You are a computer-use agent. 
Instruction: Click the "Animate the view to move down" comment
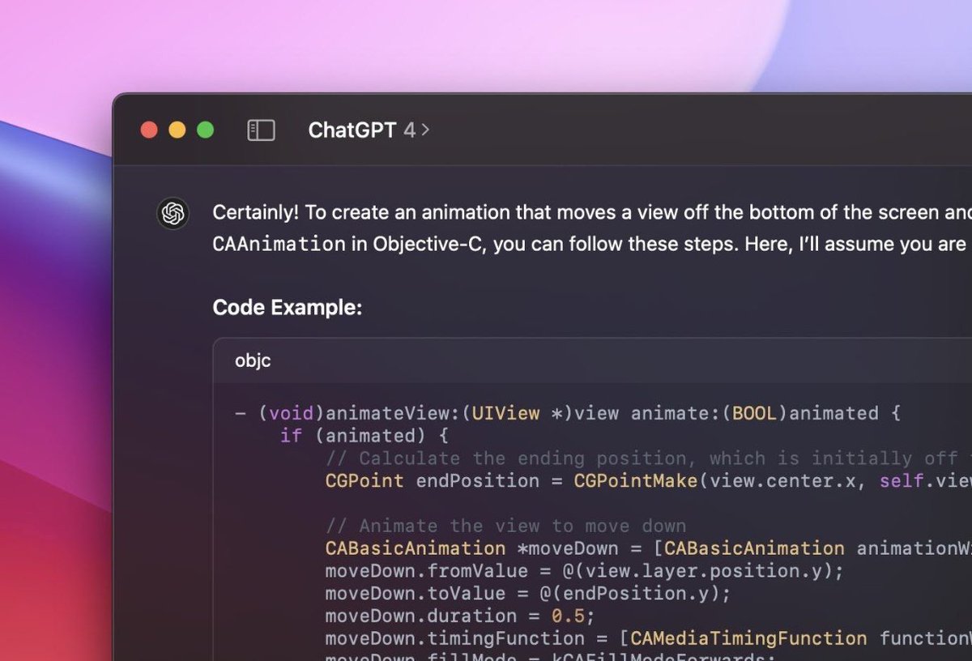coord(505,527)
